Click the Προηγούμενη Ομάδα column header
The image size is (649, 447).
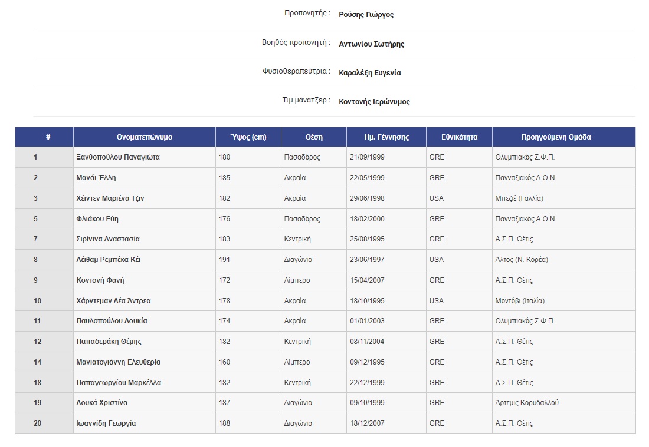(x=556, y=137)
